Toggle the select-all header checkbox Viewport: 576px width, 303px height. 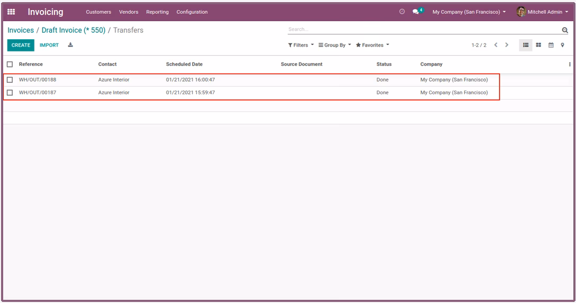(x=10, y=64)
